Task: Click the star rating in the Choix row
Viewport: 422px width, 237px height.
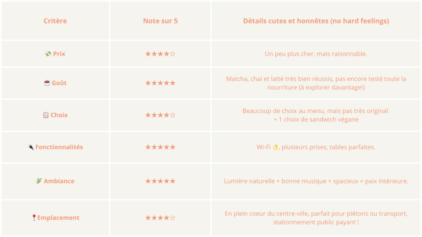Action: click(160, 115)
